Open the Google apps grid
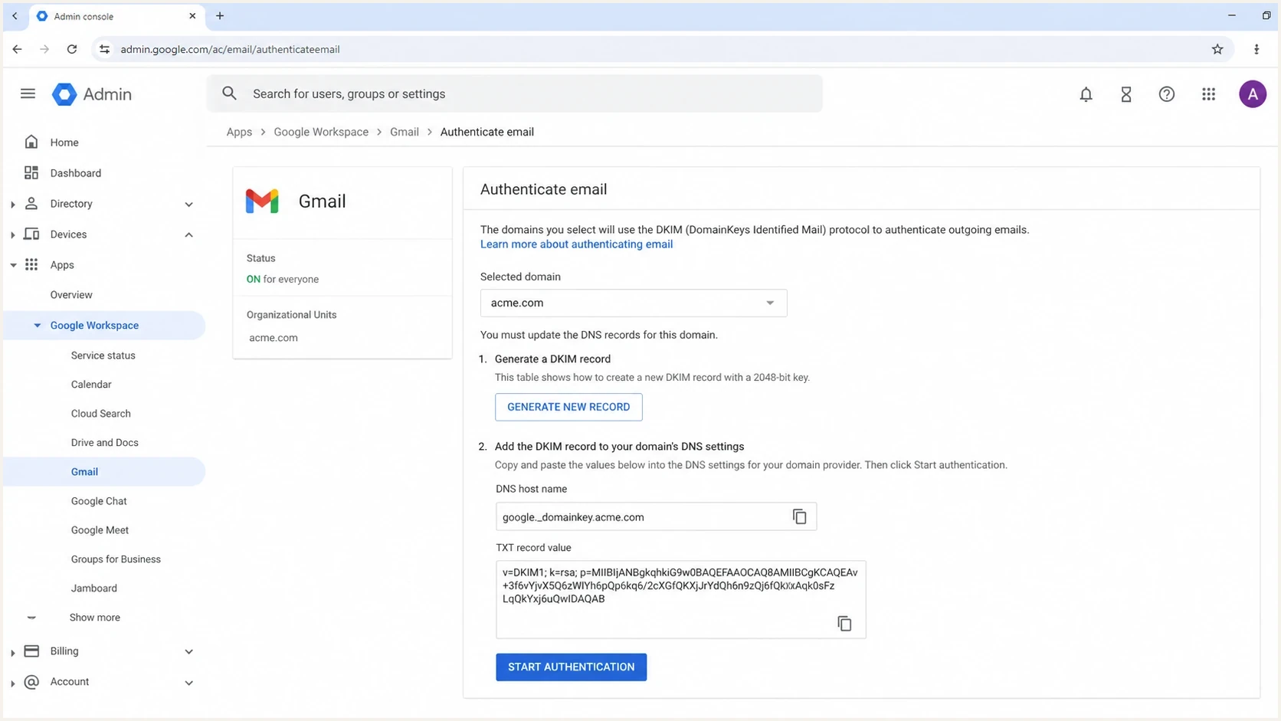The width and height of the screenshot is (1281, 721). (1208, 94)
